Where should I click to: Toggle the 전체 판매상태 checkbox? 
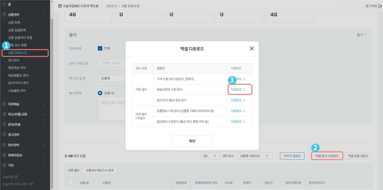[100, 48]
